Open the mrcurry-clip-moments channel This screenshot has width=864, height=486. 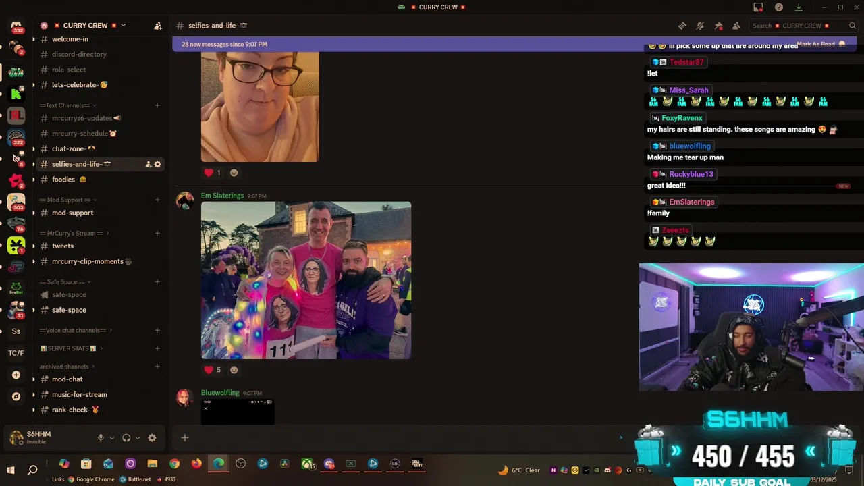tap(92, 261)
